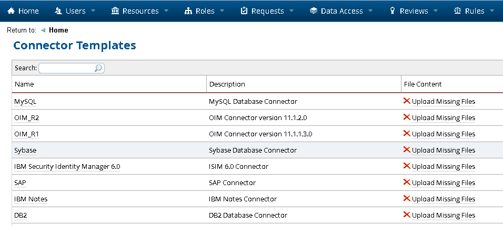Expand the Users dropdown arrow

click(93, 11)
